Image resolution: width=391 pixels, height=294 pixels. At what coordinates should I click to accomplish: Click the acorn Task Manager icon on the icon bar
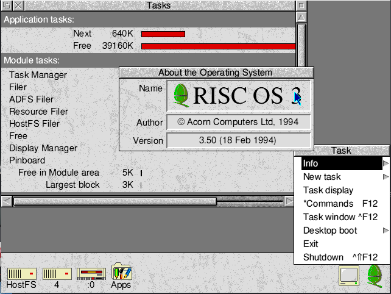click(375, 276)
